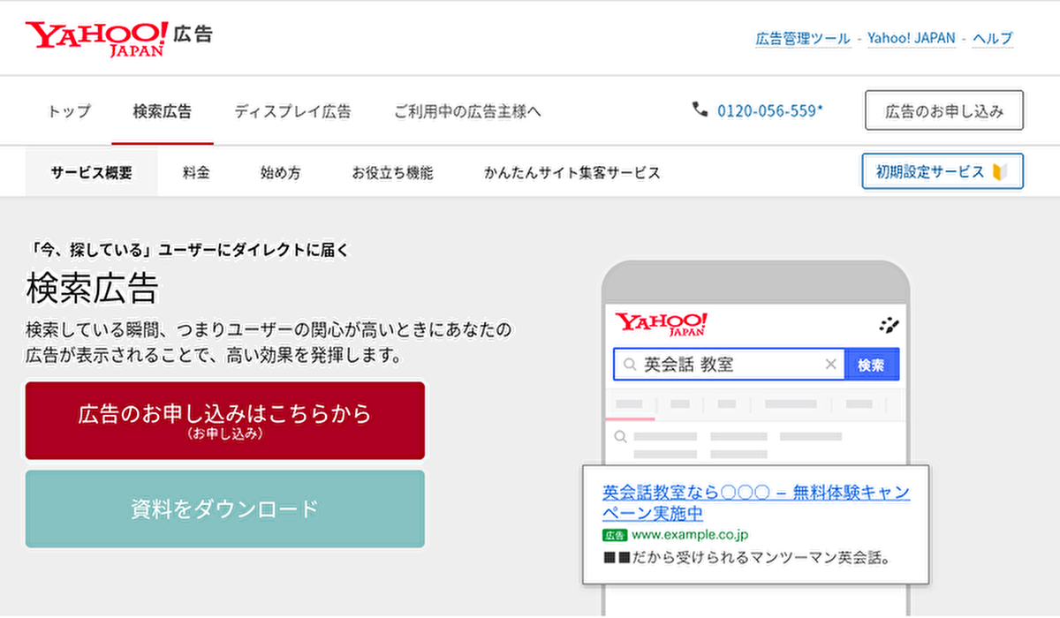Call number link 0120-056-559

[x=770, y=111]
